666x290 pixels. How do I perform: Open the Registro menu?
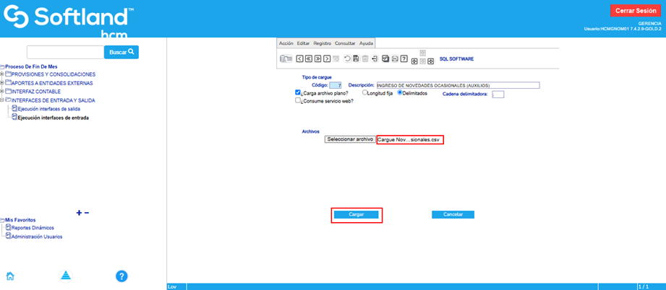click(x=322, y=43)
